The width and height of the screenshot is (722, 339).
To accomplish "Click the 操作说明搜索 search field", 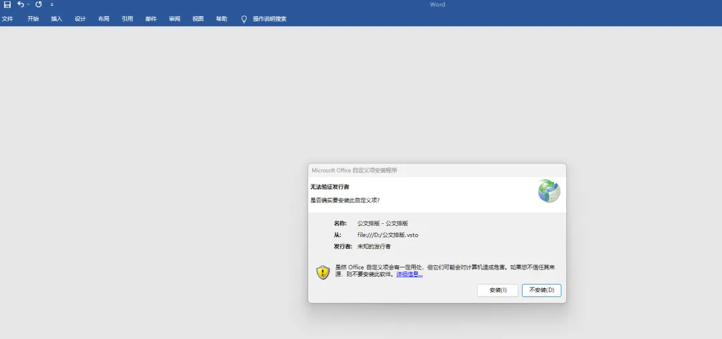I will click(x=269, y=19).
